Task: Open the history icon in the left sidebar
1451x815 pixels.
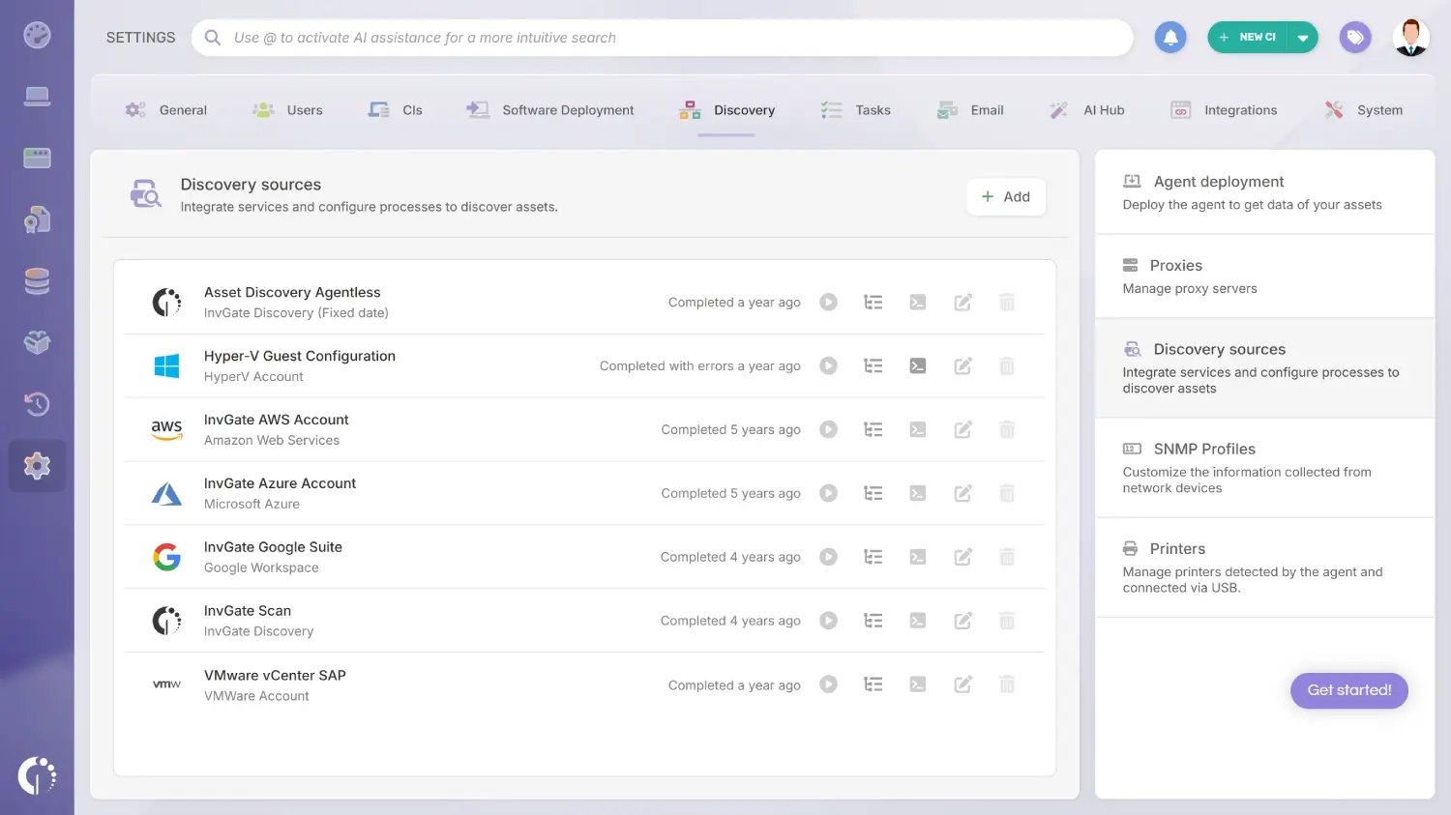Action: point(37,404)
